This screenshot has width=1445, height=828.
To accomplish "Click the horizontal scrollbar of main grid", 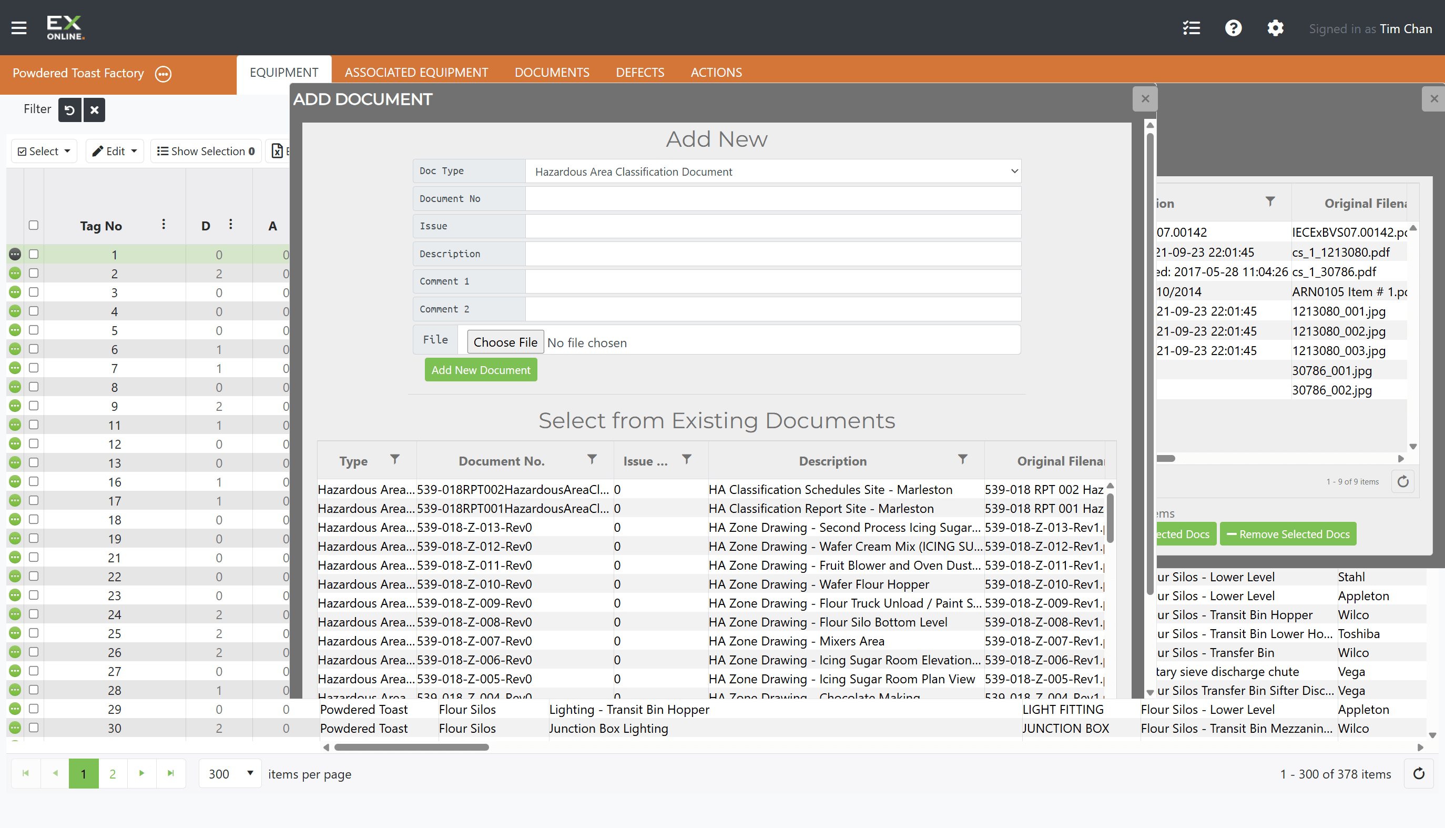I will pos(412,747).
